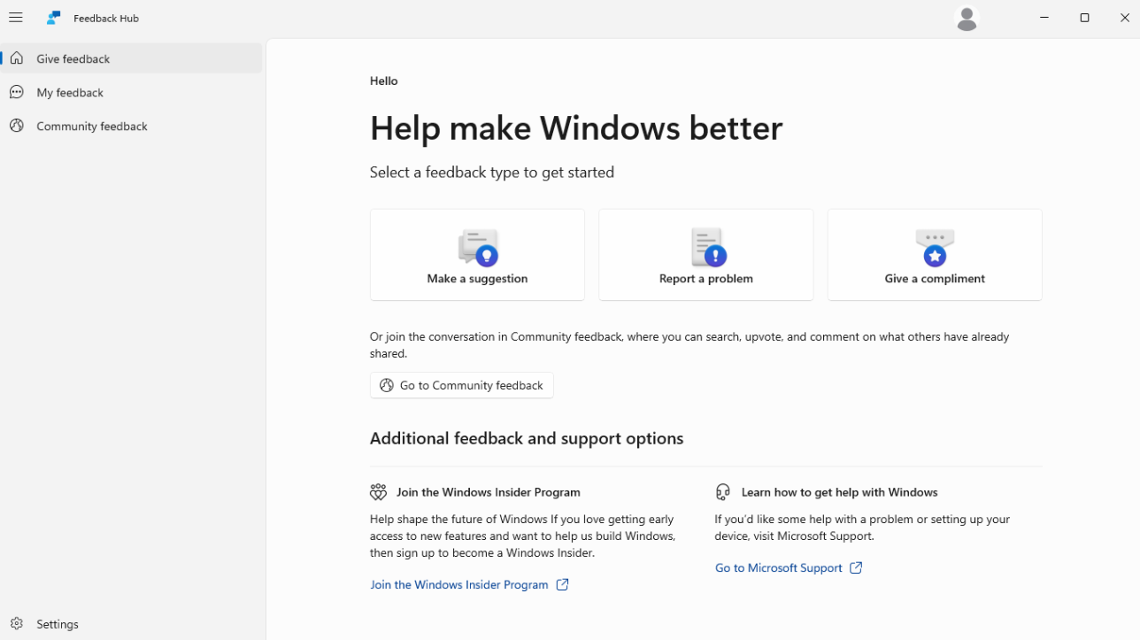
Task: Choose the Give a compliment card
Action: click(935, 255)
